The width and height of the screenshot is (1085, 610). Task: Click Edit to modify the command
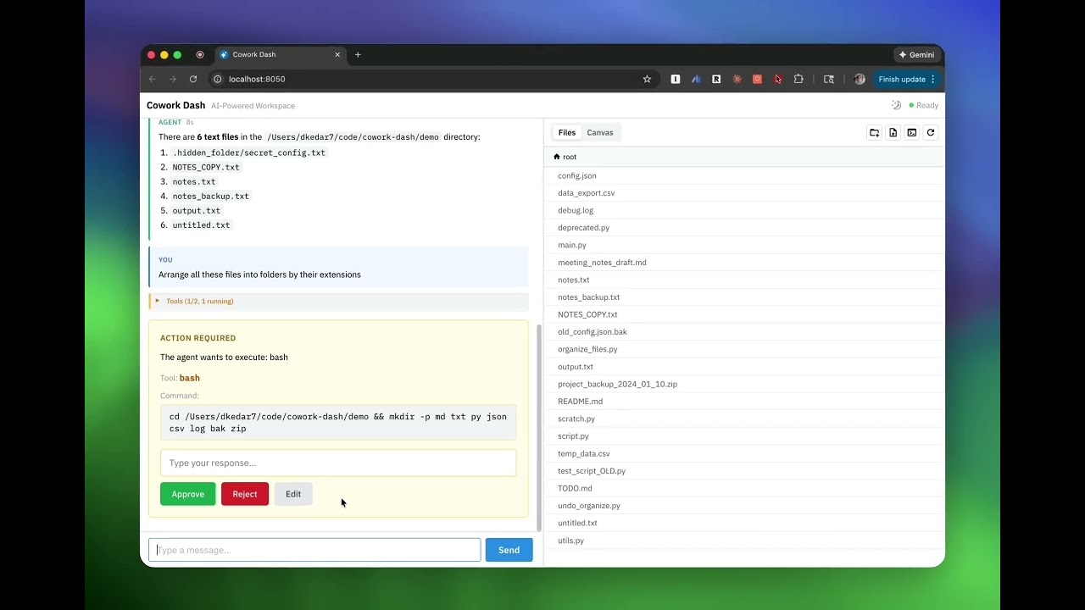(x=293, y=494)
